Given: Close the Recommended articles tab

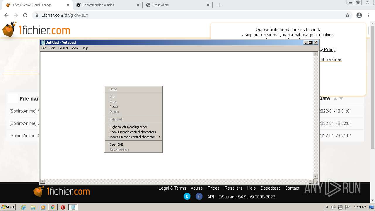Looking at the screenshot, I should click(x=138, y=5).
